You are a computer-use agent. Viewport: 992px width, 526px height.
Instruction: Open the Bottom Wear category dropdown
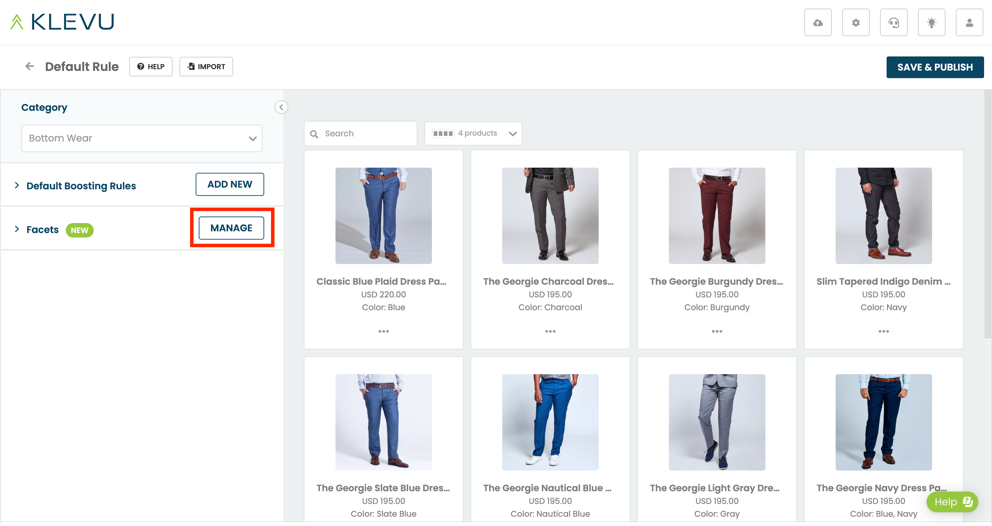click(142, 138)
